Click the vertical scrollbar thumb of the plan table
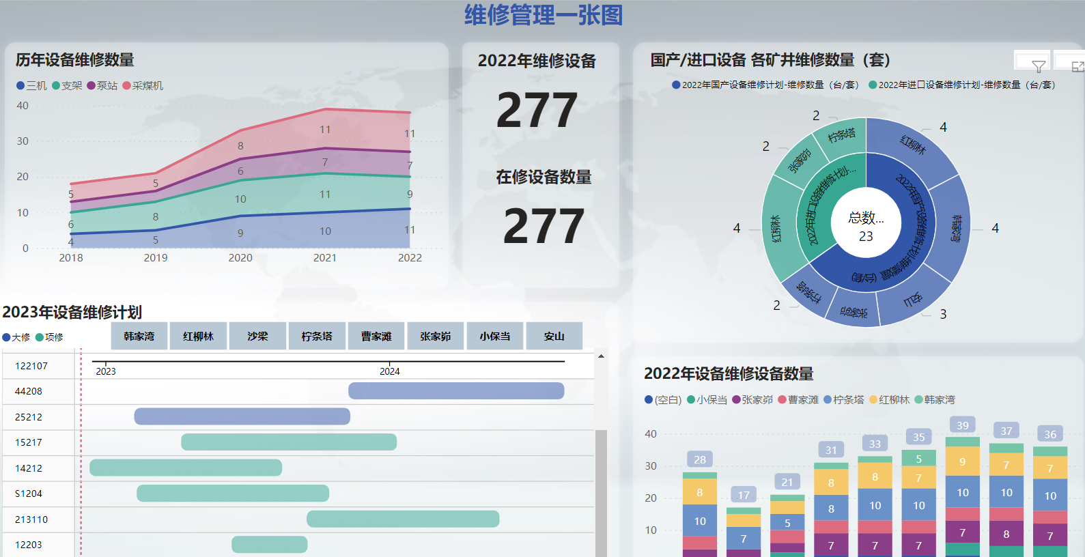Viewport: 1085px width, 557px height. coord(601,491)
